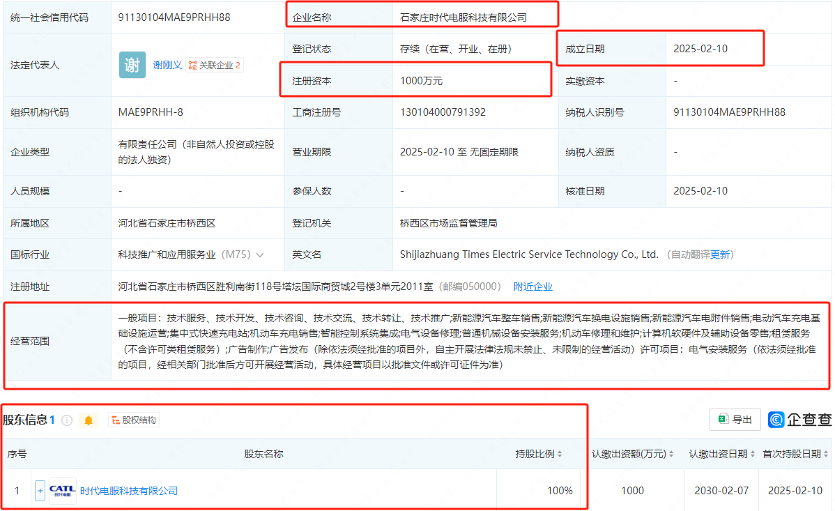Viewport: 835px width, 511px height.
Task: Select registration number 130104000791392
Action: click(x=443, y=112)
